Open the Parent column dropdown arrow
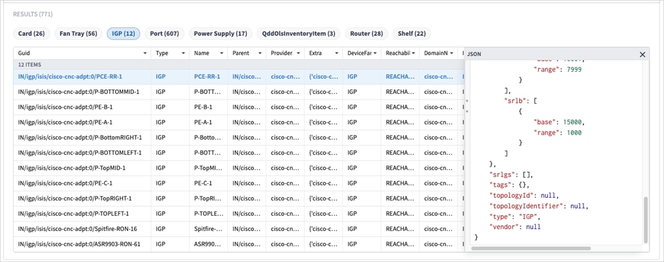 [x=260, y=53]
